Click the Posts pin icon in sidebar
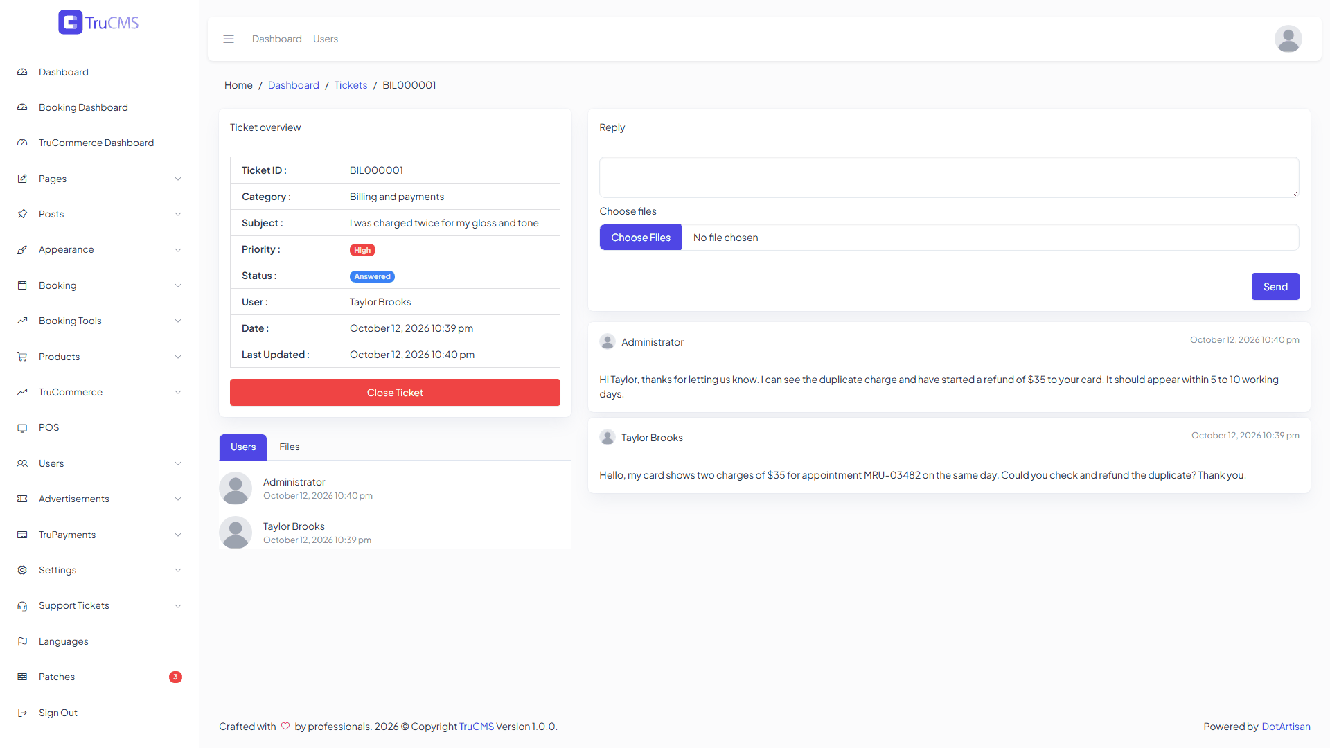Screen dimensions: 1330x748 click(22, 214)
